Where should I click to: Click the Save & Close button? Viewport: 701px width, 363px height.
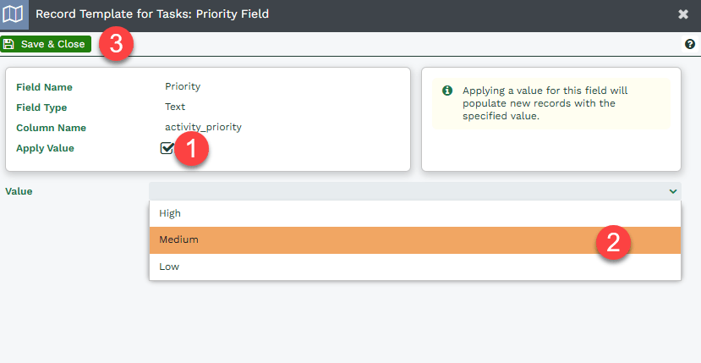pos(46,44)
